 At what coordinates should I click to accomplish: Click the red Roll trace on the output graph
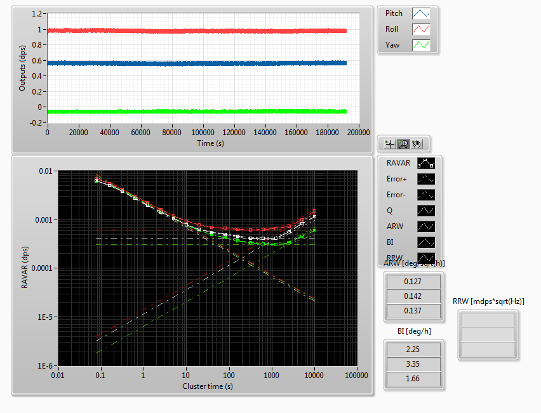point(190,30)
